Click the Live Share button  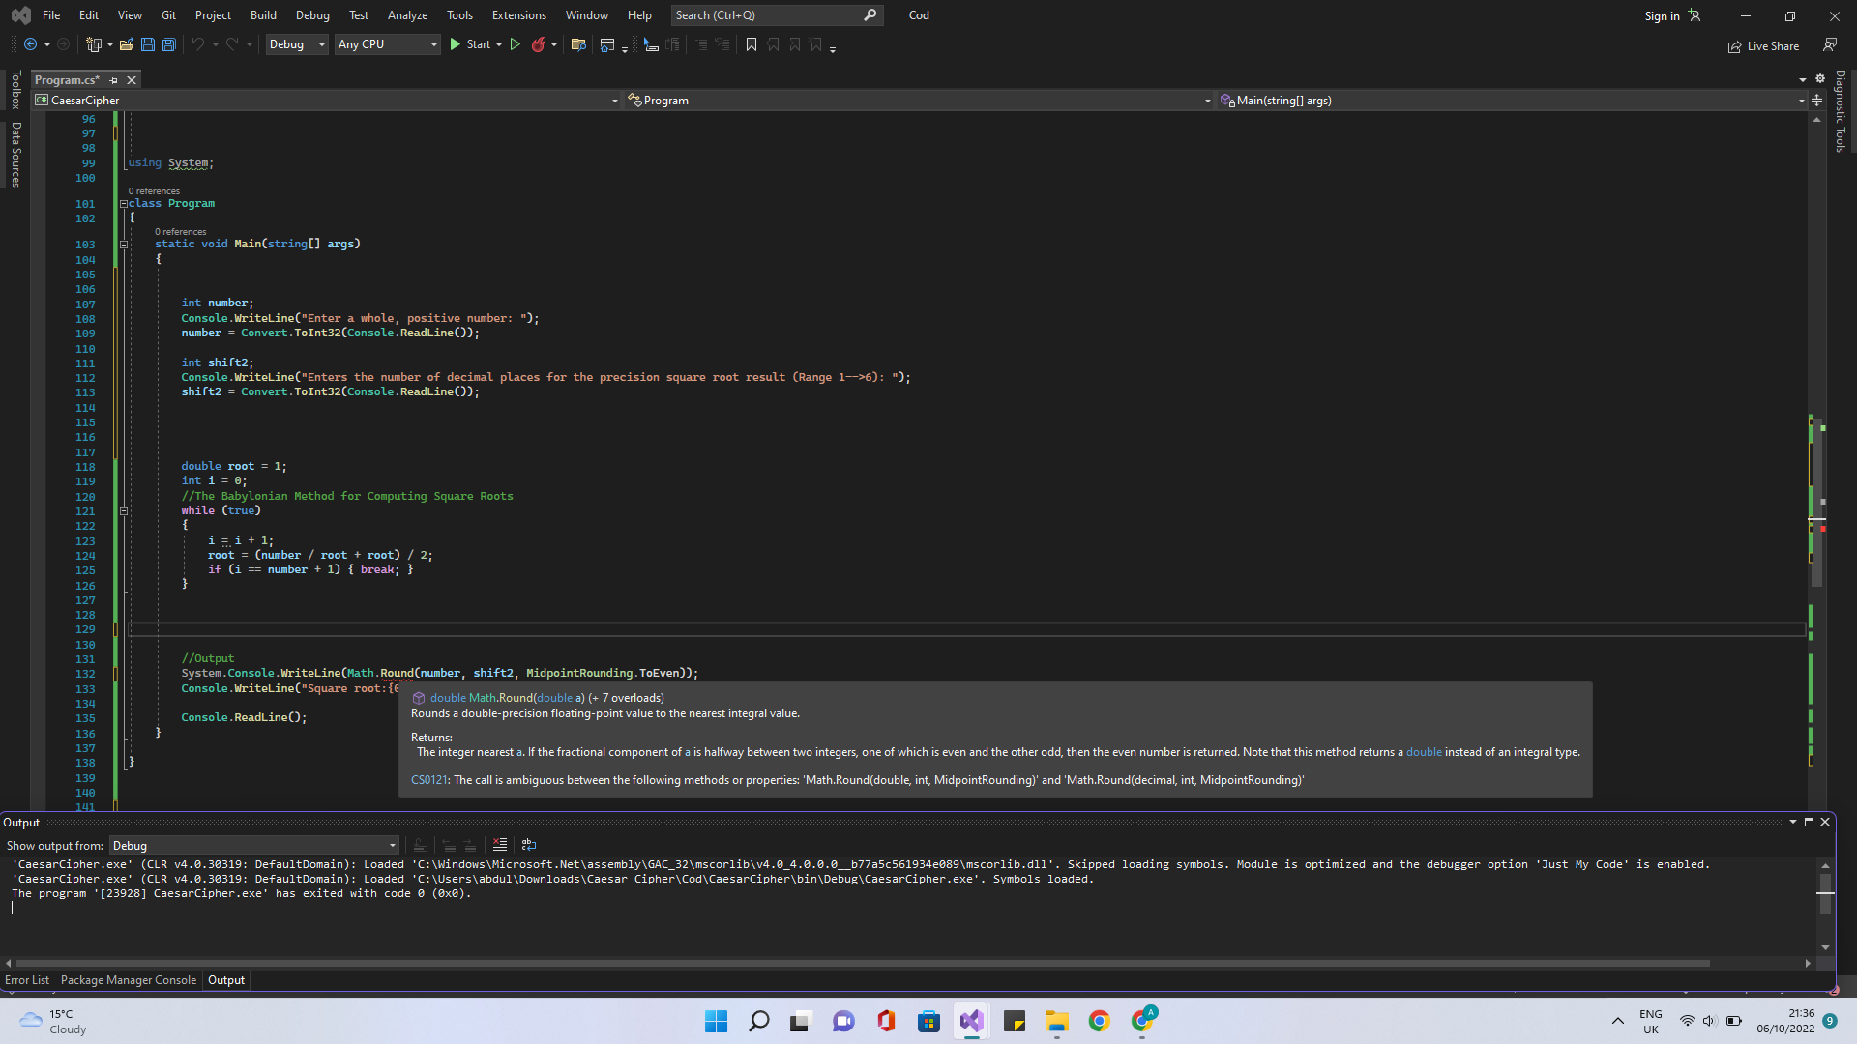[x=1763, y=46]
